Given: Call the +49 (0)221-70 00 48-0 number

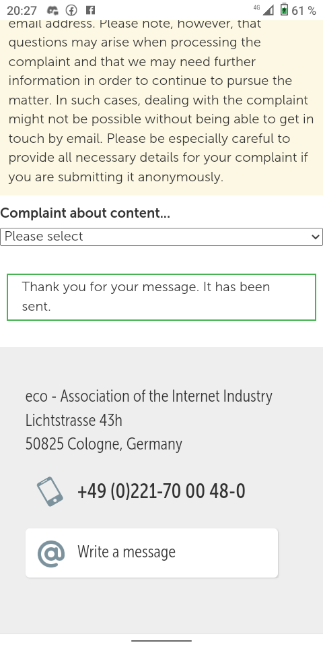Looking at the screenshot, I should 161,491.
